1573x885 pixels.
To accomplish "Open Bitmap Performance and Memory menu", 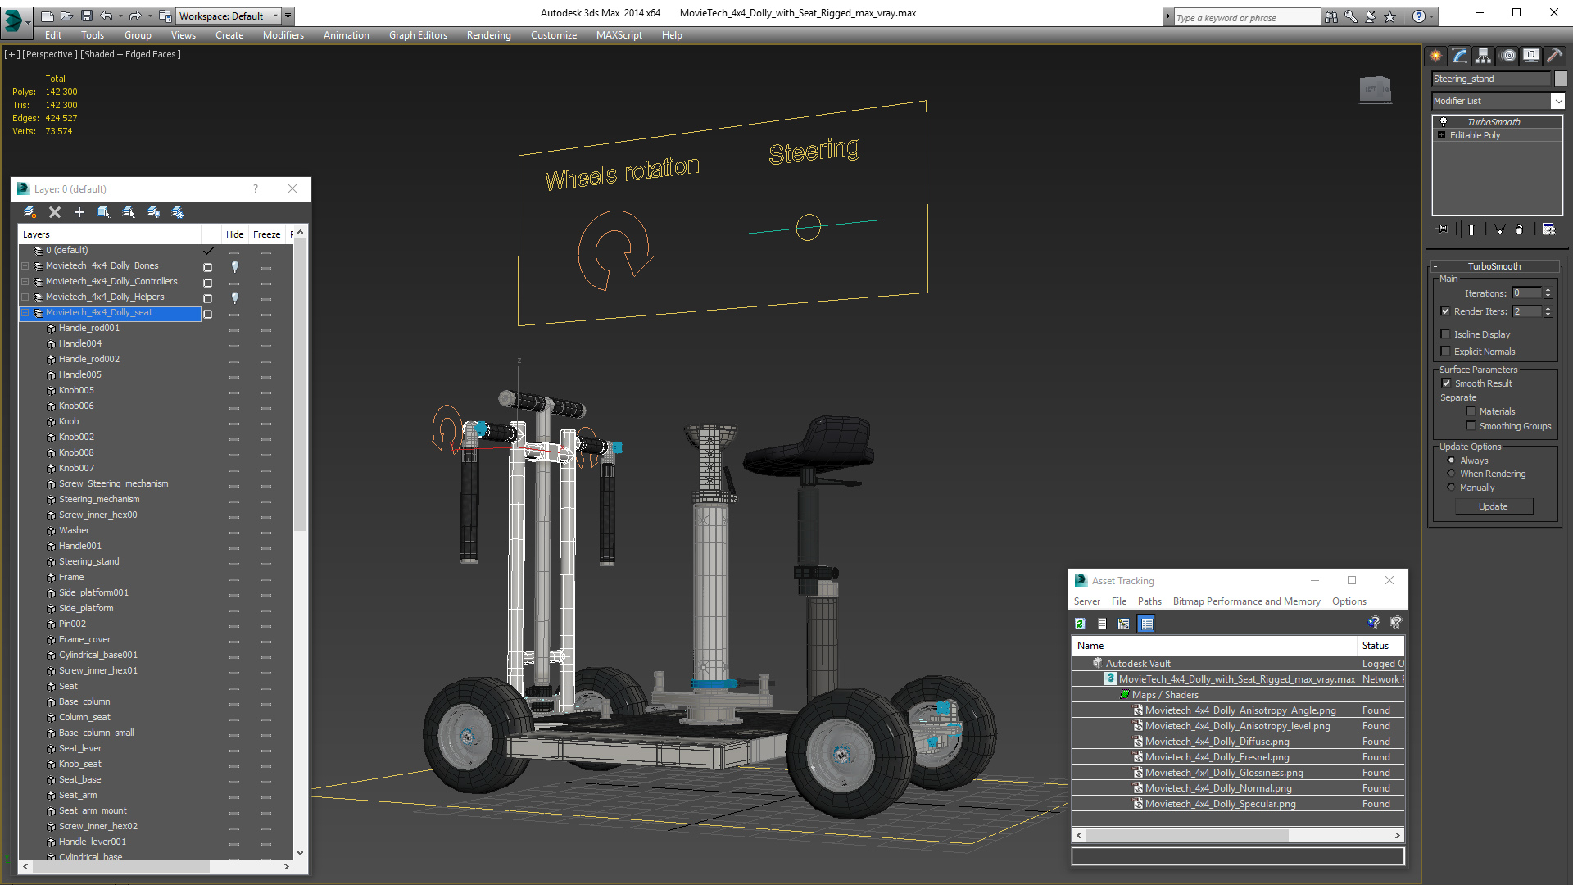I will 1246,601.
